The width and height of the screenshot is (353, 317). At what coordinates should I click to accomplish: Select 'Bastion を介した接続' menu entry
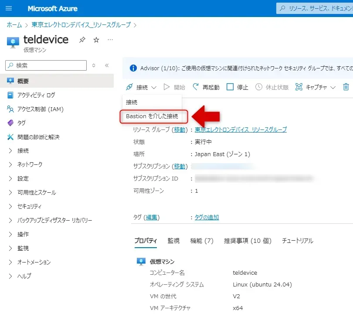click(x=152, y=116)
